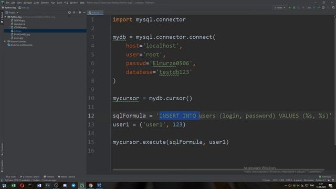This screenshot has height=189, width=336.
Task: Open the Help menu
Action: click(82, 3)
